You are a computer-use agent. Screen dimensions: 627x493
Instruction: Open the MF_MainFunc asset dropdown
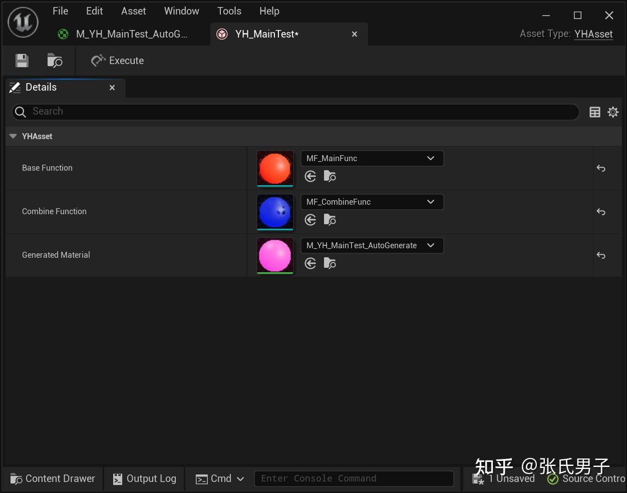pos(431,158)
